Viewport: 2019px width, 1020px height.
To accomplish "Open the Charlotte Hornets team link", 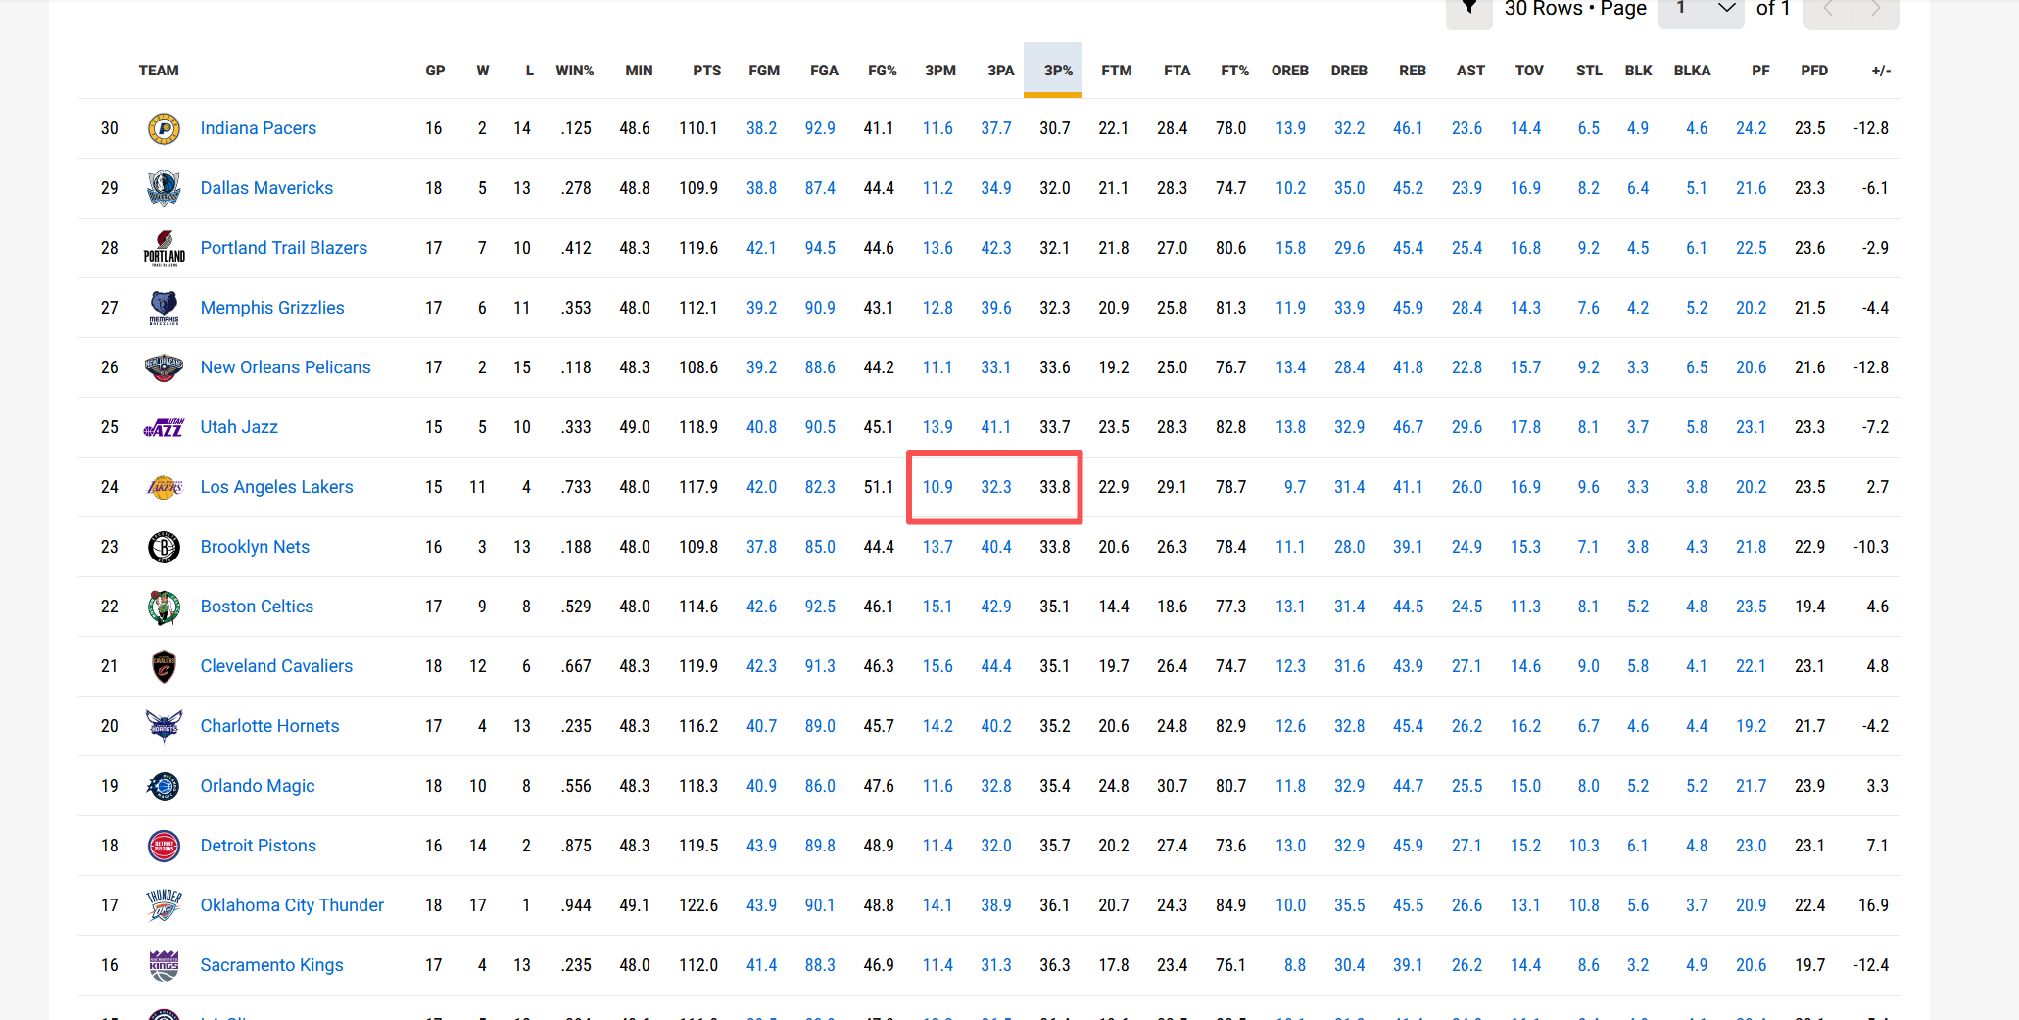I will [270, 726].
